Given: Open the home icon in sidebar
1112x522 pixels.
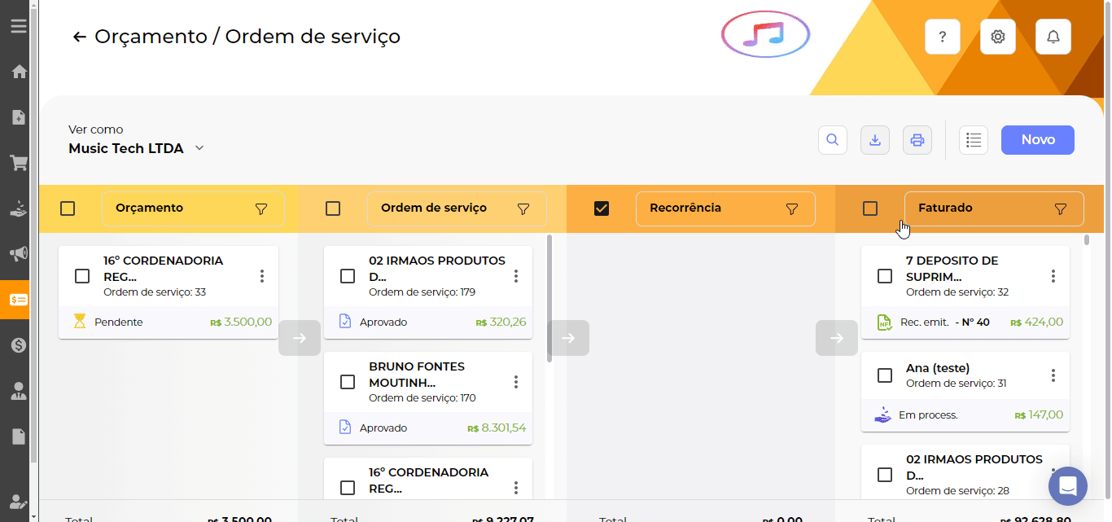Looking at the screenshot, I should click(x=18, y=72).
